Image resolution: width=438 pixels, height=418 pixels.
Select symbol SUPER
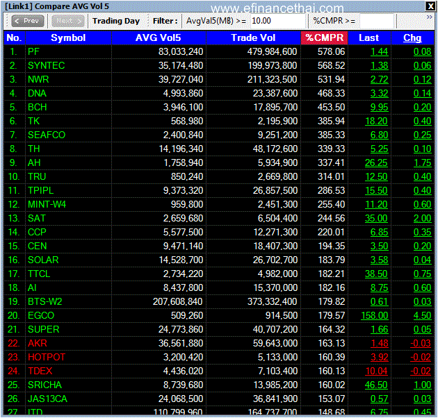pos(43,330)
